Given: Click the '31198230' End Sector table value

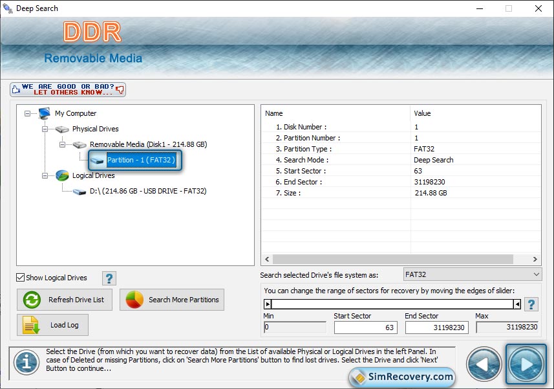Looking at the screenshot, I should coord(429,182).
